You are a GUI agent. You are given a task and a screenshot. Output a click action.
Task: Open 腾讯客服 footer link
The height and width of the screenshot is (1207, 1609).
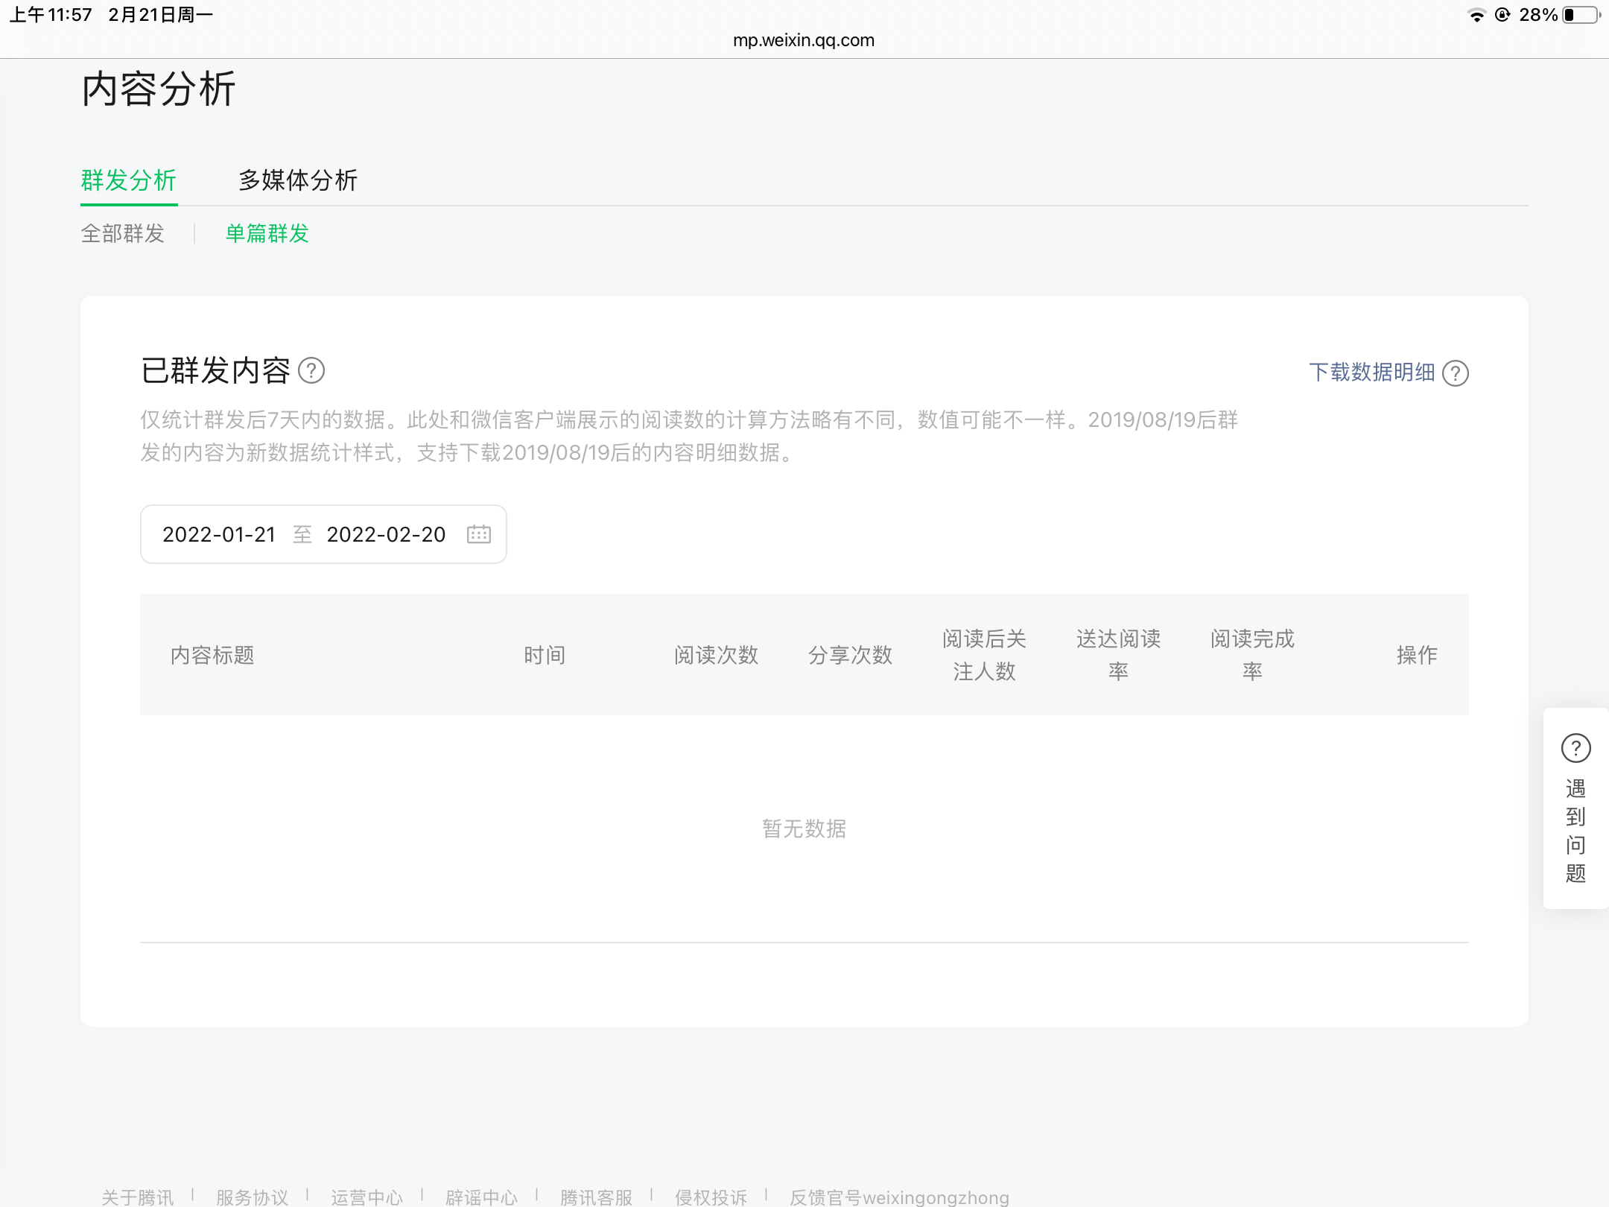pos(597,1197)
